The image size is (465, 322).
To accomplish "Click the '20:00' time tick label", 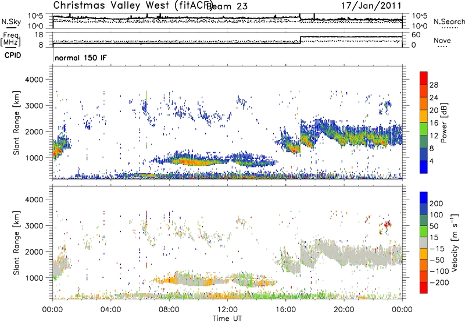I will pyautogui.click(x=344, y=310).
